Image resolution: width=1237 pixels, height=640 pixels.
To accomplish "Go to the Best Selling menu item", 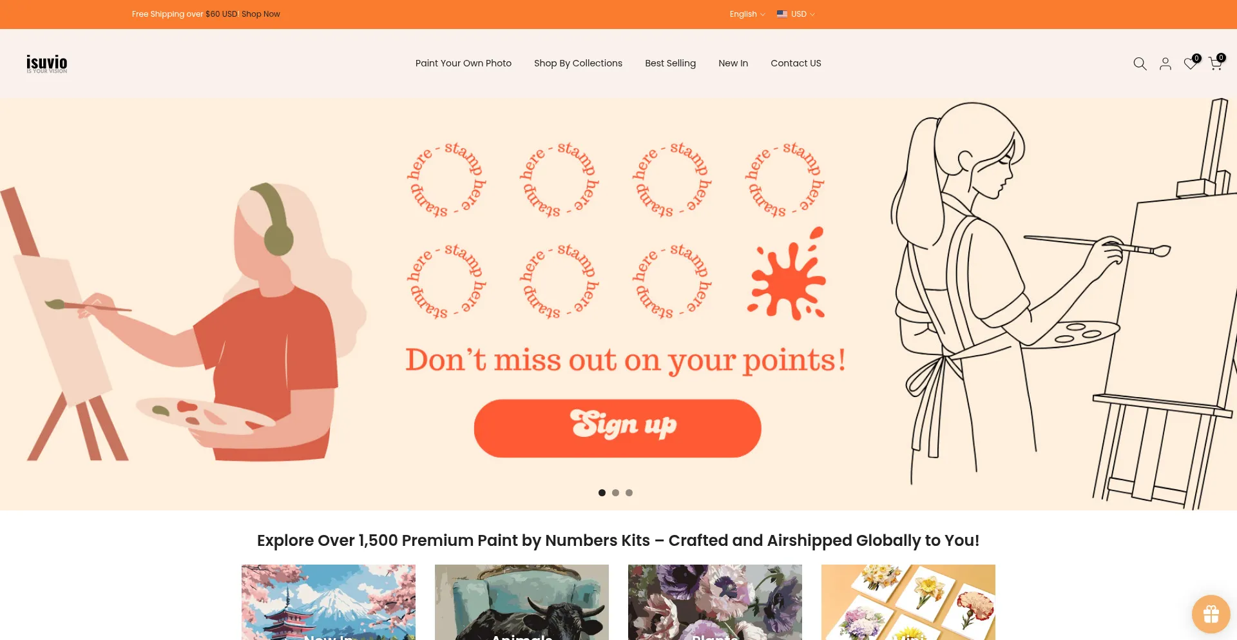I will pyautogui.click(x=670, y=63).
